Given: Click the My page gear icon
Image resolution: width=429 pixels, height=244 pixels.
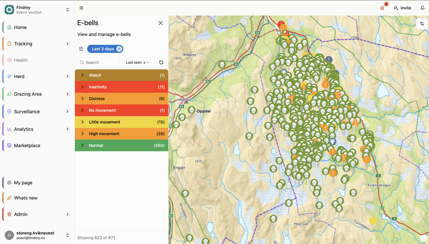Looking at the screenshot, I should click(9, 183).
